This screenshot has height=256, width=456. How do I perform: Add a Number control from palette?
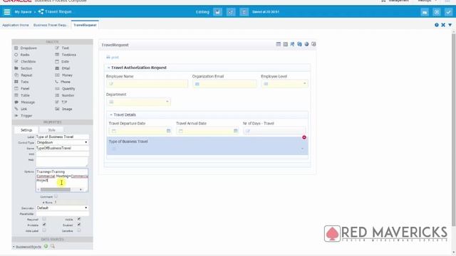pos(65,95)
